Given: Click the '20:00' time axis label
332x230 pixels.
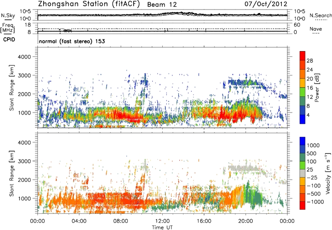Looking at the screenshot, I should click(x=246, y=221).
